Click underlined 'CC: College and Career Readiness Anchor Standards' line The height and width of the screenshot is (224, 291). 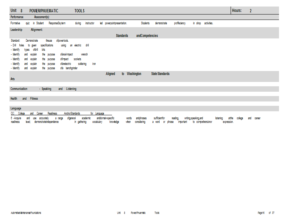[61, 113]
